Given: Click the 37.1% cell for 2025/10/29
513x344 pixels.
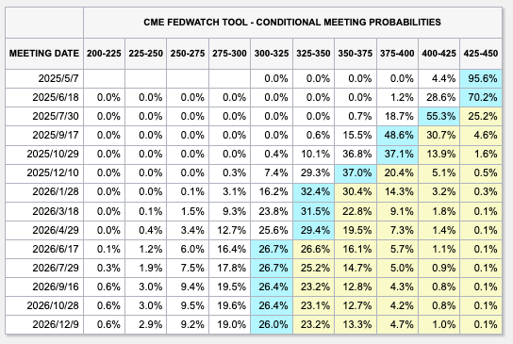Looking at the screenshot, I should tap(397, 154).
